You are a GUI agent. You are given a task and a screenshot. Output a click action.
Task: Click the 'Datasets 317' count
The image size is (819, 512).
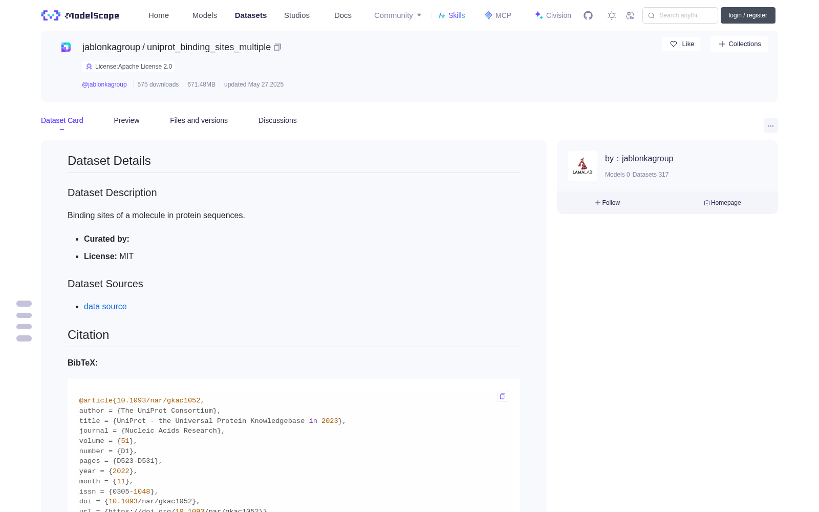(651, 175)
